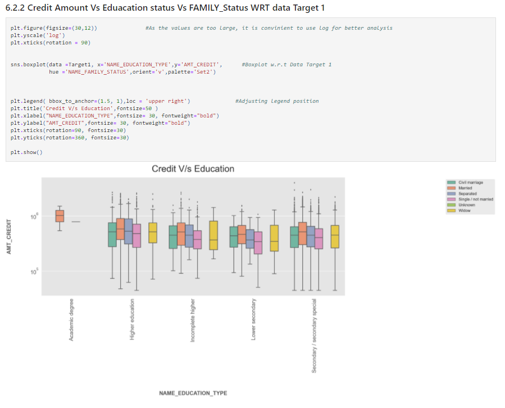The width and height of the screenshot is (505, 408).
Task: Click the NAME_EDUCATION_TYPE axis title
Action: 193,393
